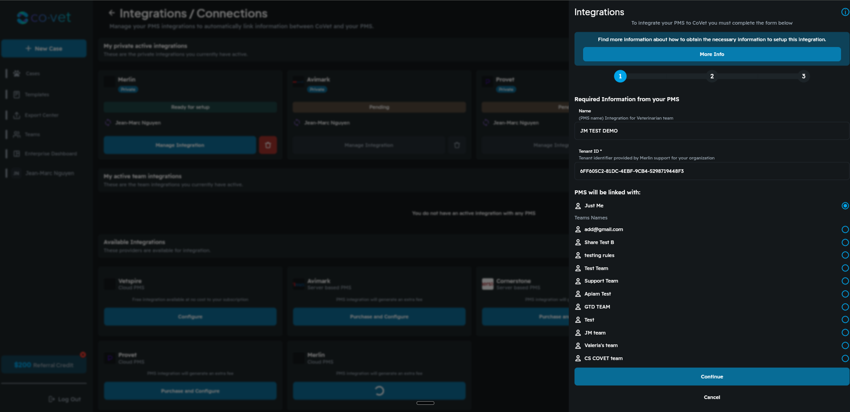The image size is (850, 412).
Task: Click Manage Integration on the Merlin card
Action: pos(180,145)
